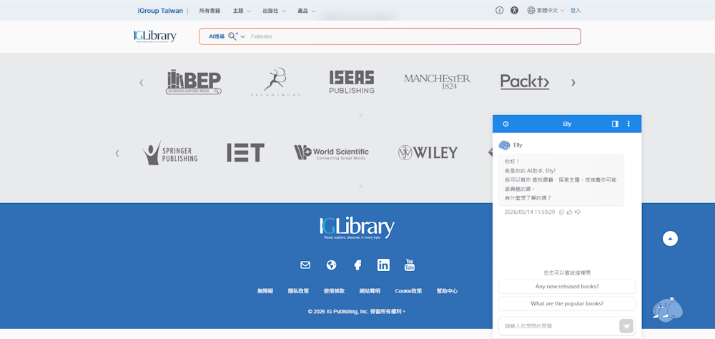The height and width of the screenshot is (339, 715).
Task: Give thumbs up to Elly's message
Action: click(570, 212)
